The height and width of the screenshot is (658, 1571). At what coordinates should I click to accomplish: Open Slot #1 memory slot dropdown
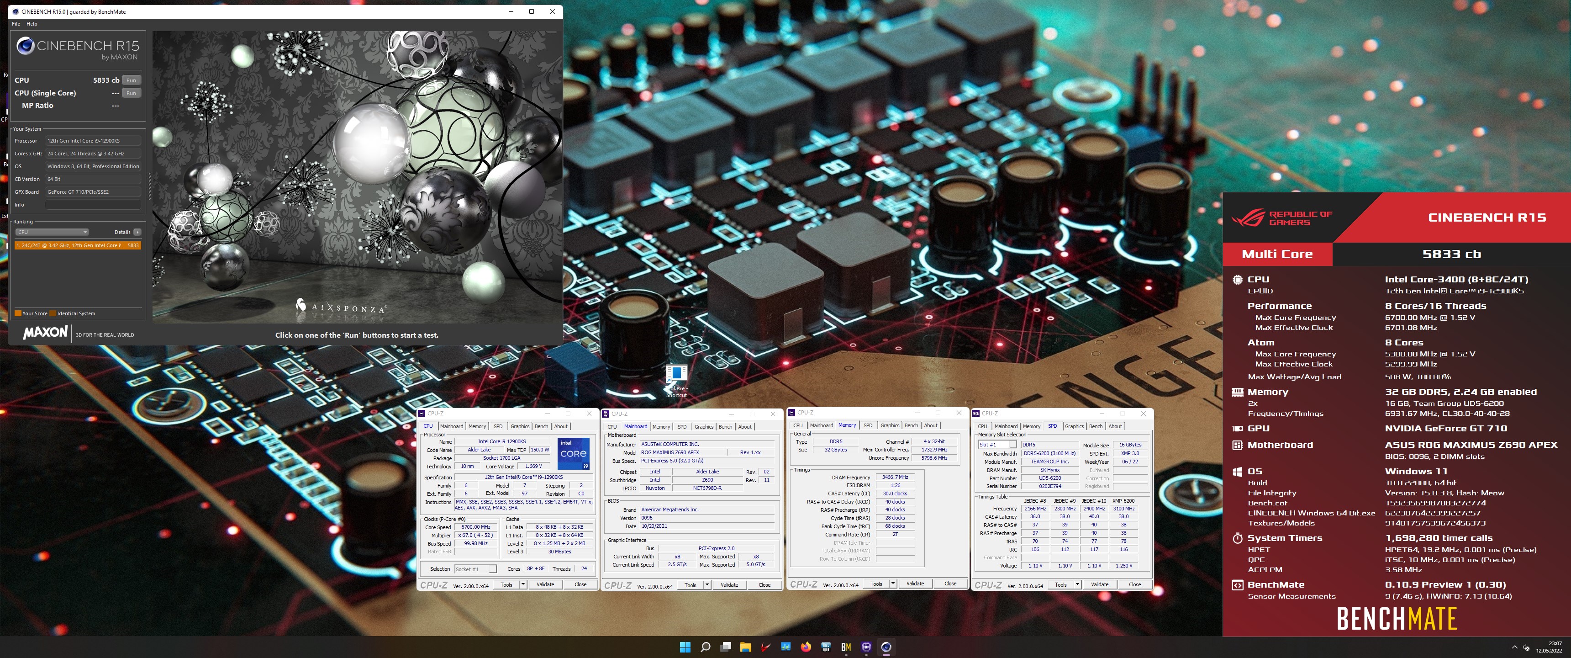[x=998, y=444]
